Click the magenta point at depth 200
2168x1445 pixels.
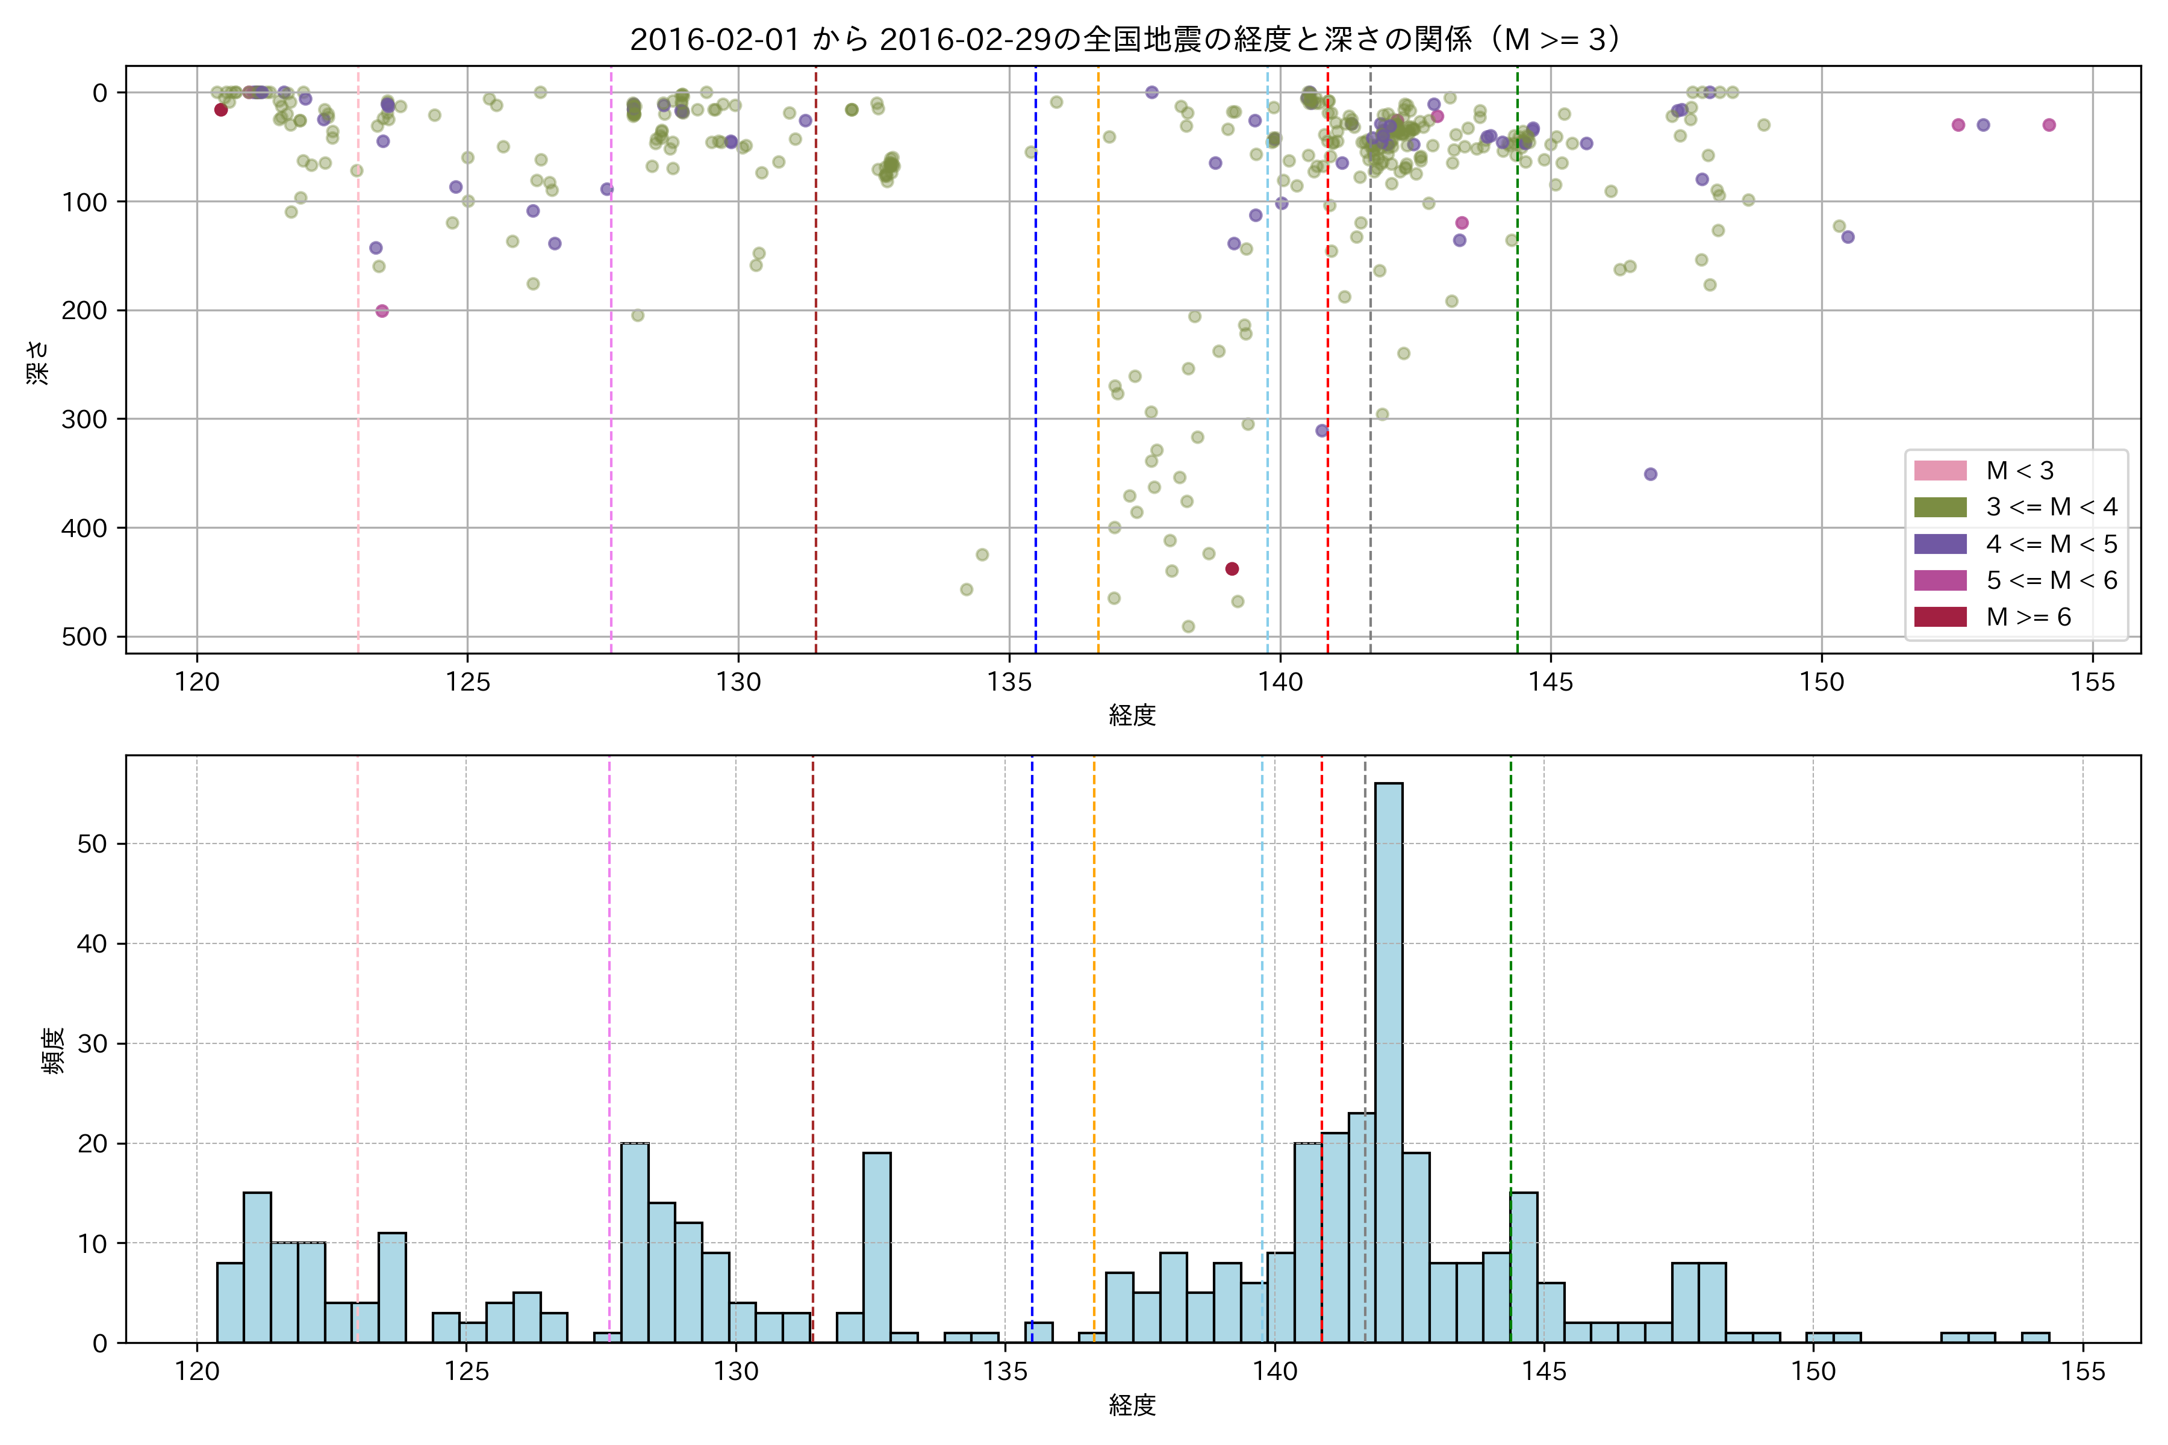click(382, 311)
